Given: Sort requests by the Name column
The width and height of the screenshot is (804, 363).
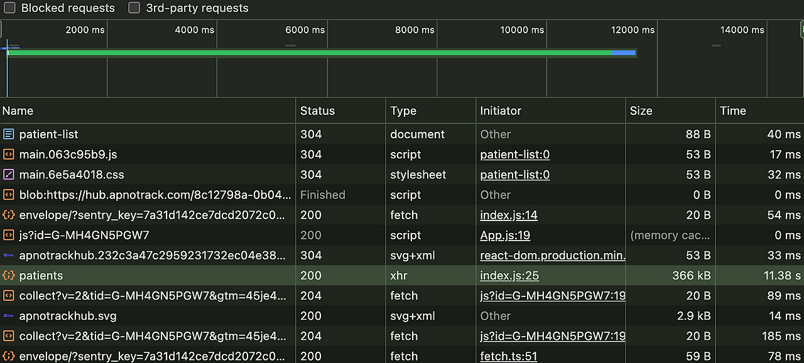Looking at the screenshot, I should coord(148,111).
